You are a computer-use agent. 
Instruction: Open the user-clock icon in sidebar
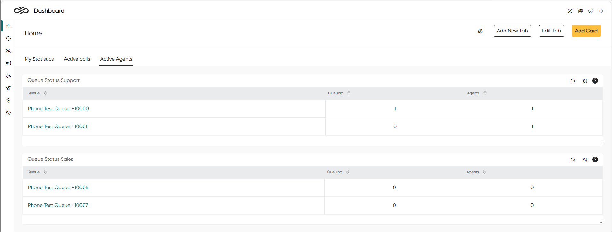(x=8, y=51)
